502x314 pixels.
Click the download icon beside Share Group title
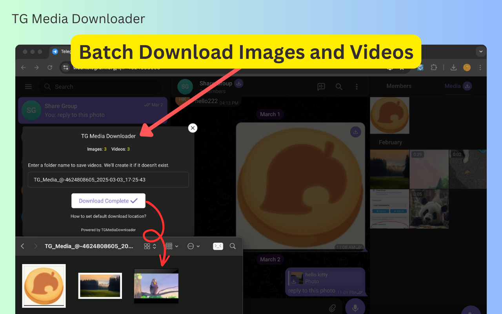(x=239, y=83)
